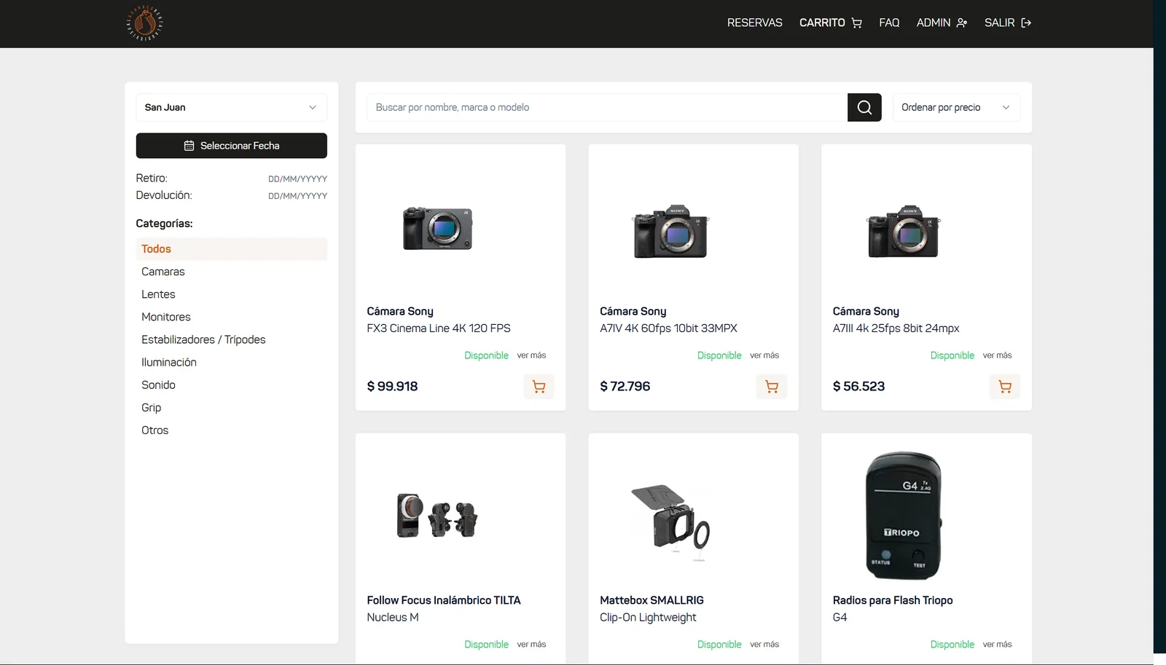Viewport: 1166px width, 665px height.
Task: Open the Ordenar por precio dropdown
Action: [x=956, y=107]
